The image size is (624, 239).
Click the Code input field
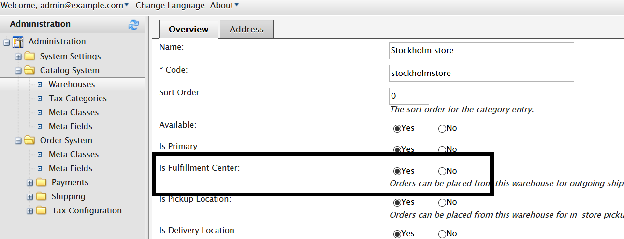(x=481, y=74)
